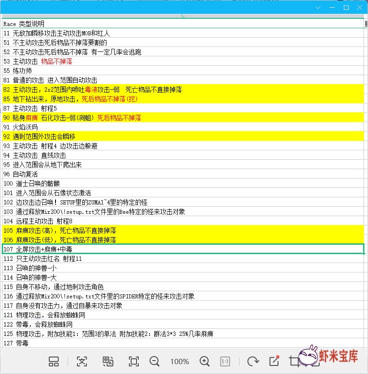Select highlighted row '90 贴身麻痹 石化攻击-弱'

coord(183,118)
